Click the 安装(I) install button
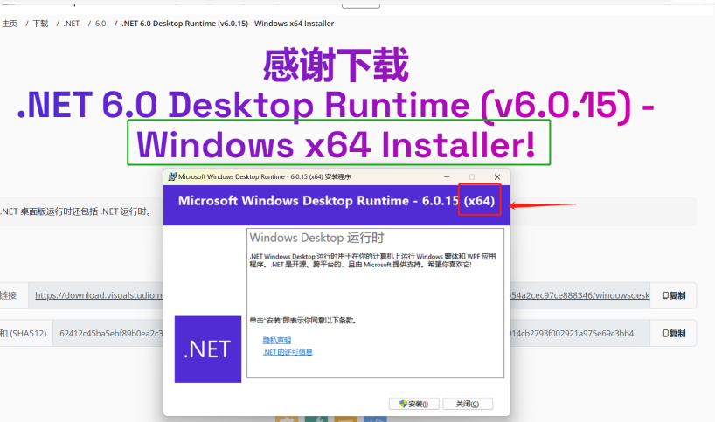 (x=413, y=404)
